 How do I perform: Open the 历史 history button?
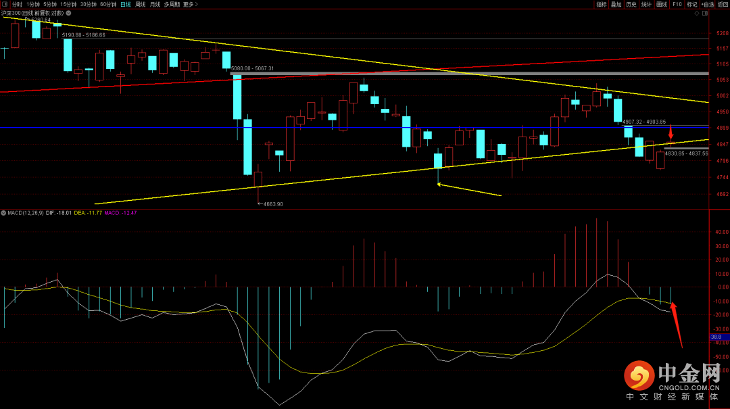click(x=631, y=4)
